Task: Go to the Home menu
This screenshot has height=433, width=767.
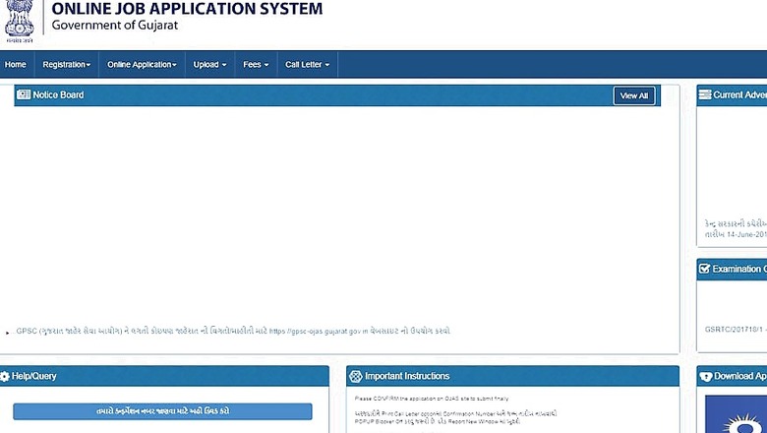Action: 15,65
